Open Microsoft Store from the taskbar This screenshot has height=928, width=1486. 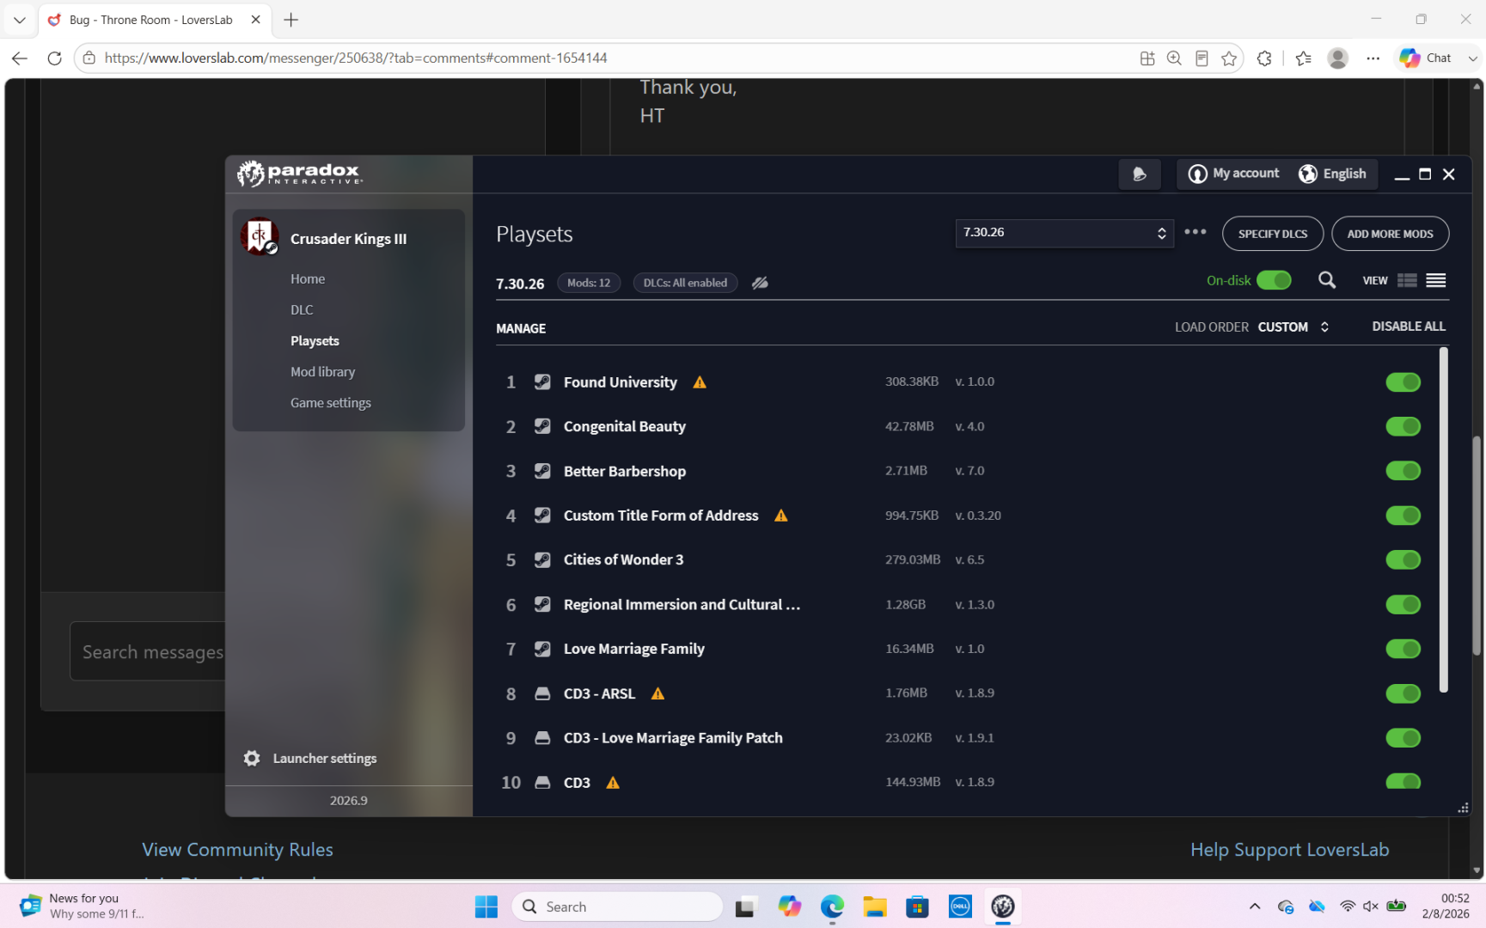coord(918,907)
